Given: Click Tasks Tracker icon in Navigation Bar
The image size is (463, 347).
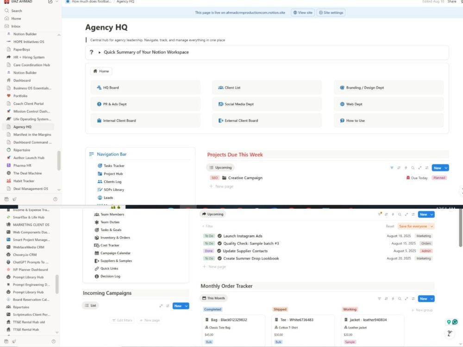Looking at the screenshot, I should point(100,166).
